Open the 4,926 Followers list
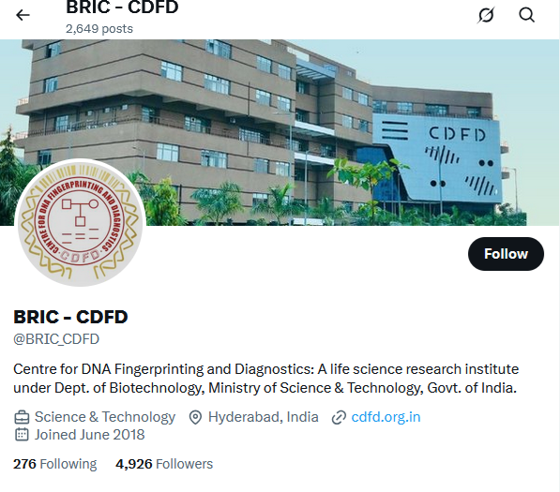This screenshot has width=560, height=492. (x=164, y=464)
